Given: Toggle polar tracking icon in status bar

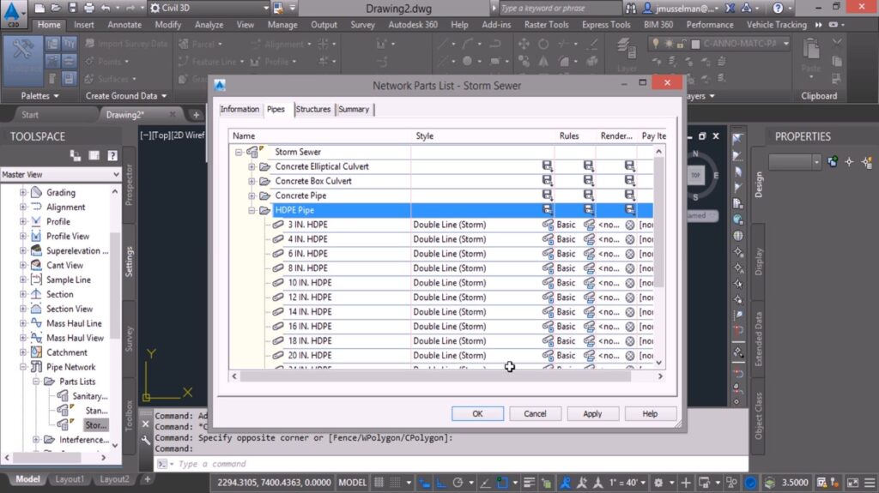Looking at the screenshot, I should click(x=458, y=483).
